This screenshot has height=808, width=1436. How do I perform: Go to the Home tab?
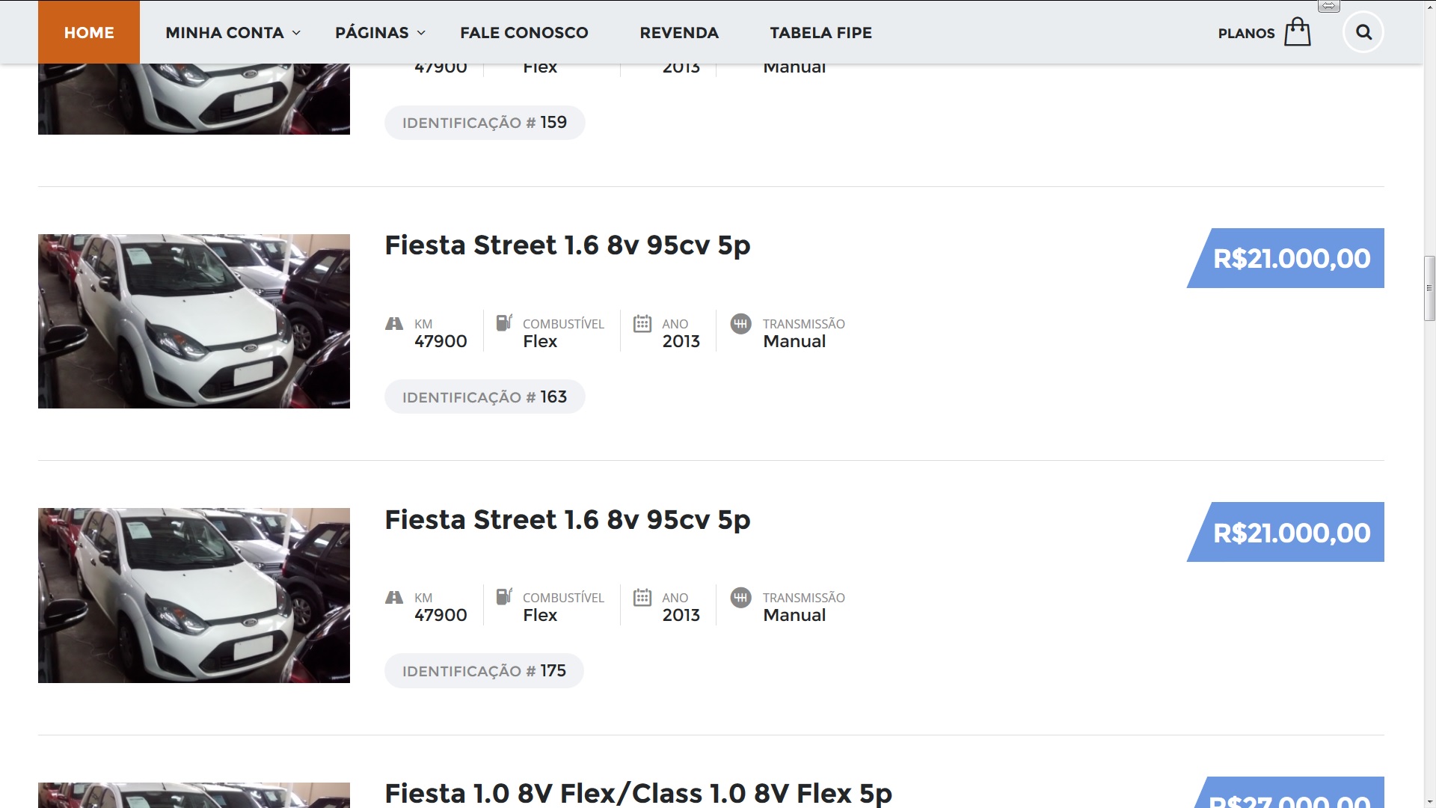pyautogui.click(x=89, y=32)
